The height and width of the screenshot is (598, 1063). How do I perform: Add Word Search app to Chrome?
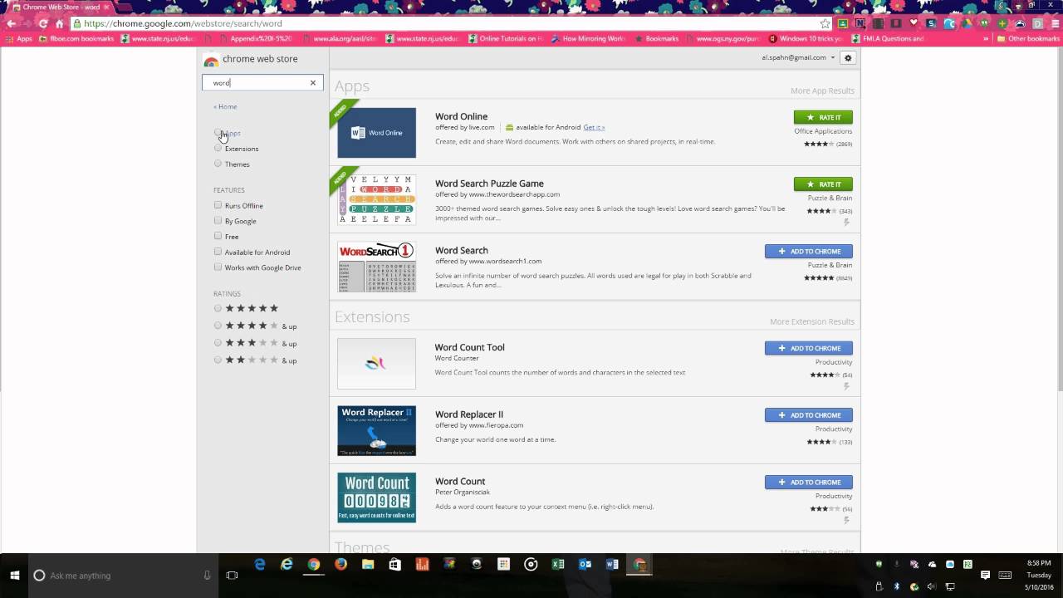tap(809, 251)
